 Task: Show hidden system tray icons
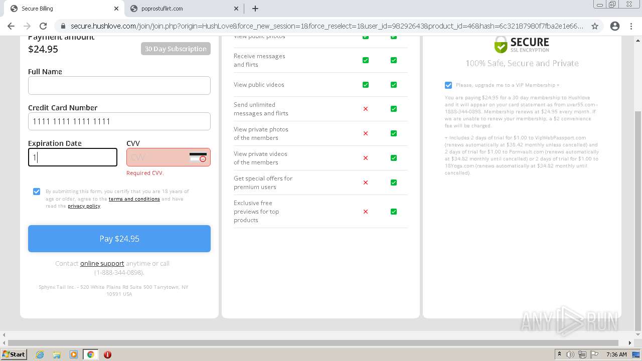point(559,354)
